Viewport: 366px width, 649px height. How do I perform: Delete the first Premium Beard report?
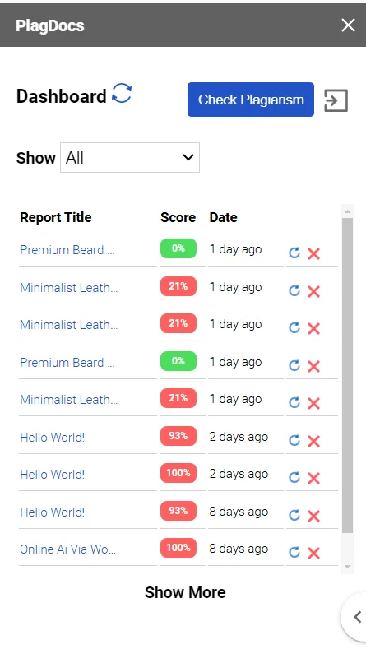click(x=314, y=253)
